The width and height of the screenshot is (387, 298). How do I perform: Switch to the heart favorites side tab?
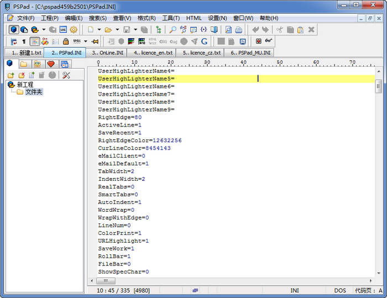pyautogui.click(x=51, y=64)
